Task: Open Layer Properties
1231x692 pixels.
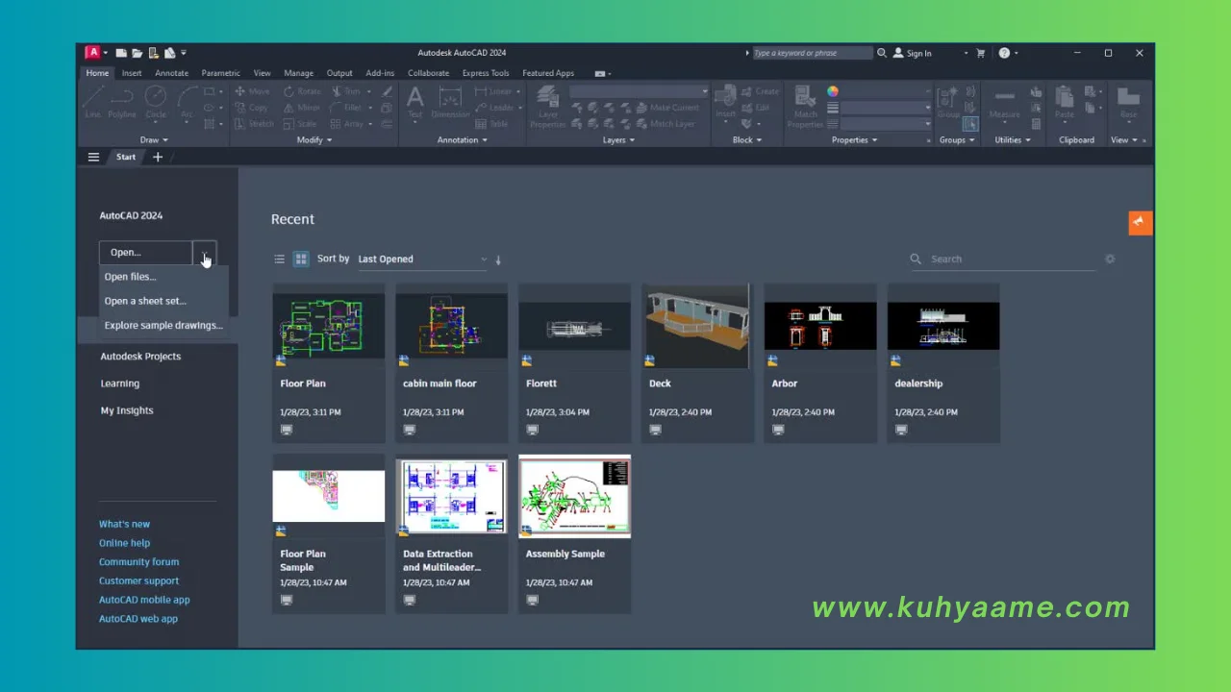Action: (x=548, y=105)
